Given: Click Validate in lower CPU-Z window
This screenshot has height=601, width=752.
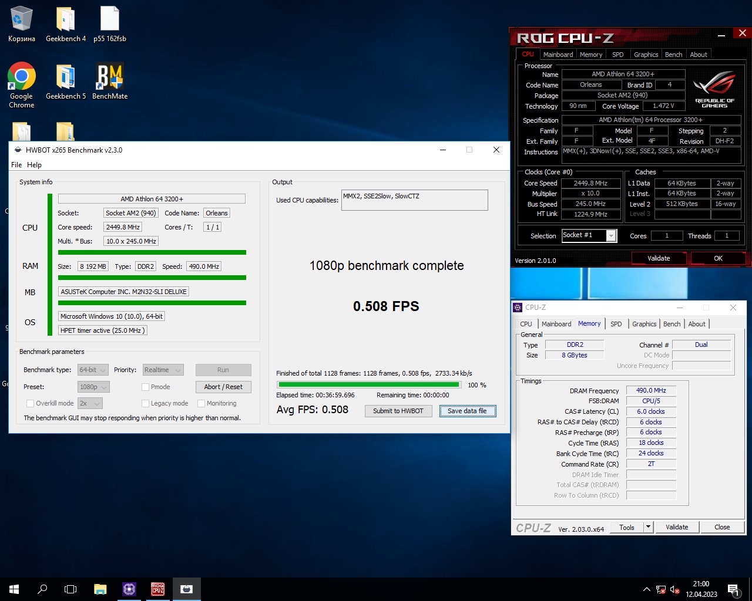Looking at the screenshot, I should (x=677, y=527).
